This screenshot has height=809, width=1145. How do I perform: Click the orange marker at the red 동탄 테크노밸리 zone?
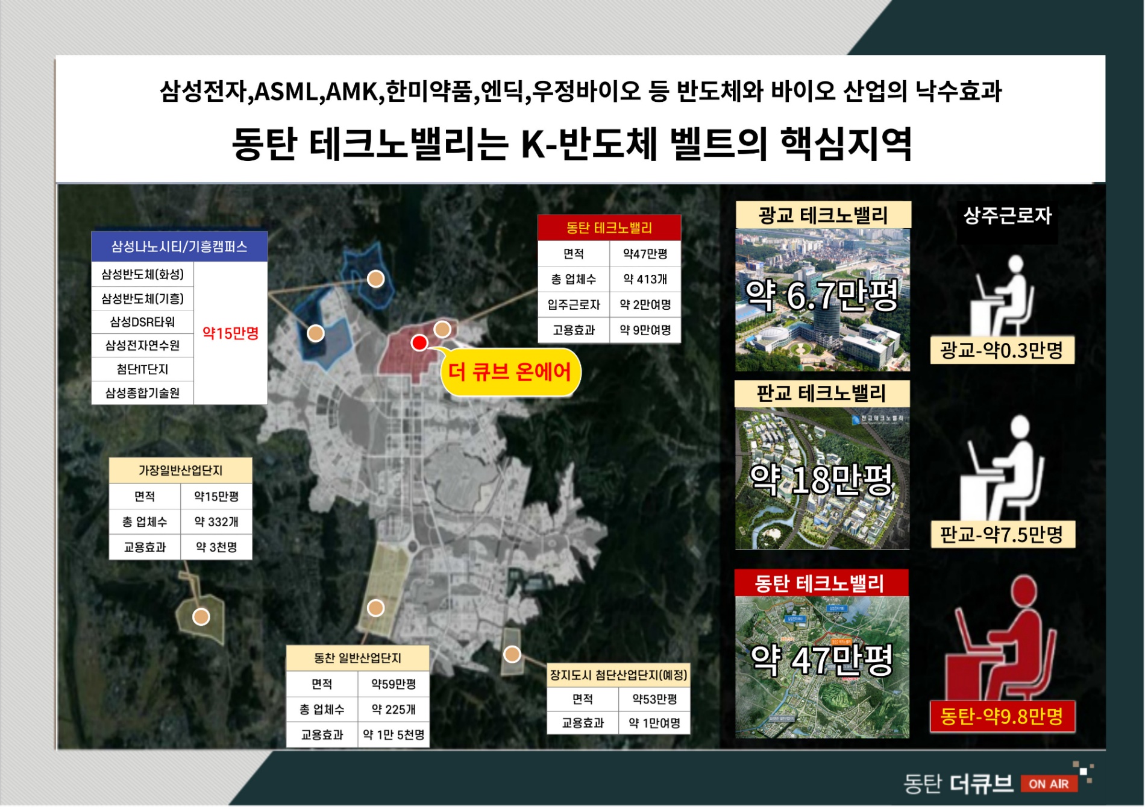tap(442, 329)
